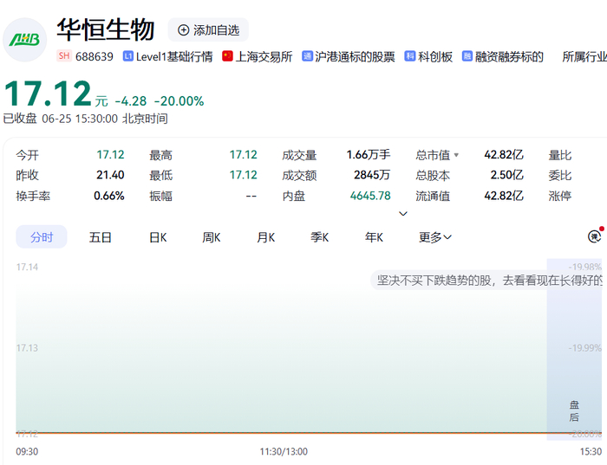Switch to the 季K chart tab
The image size is (607, 465).
pyautogui.click(x=320, y=237)
